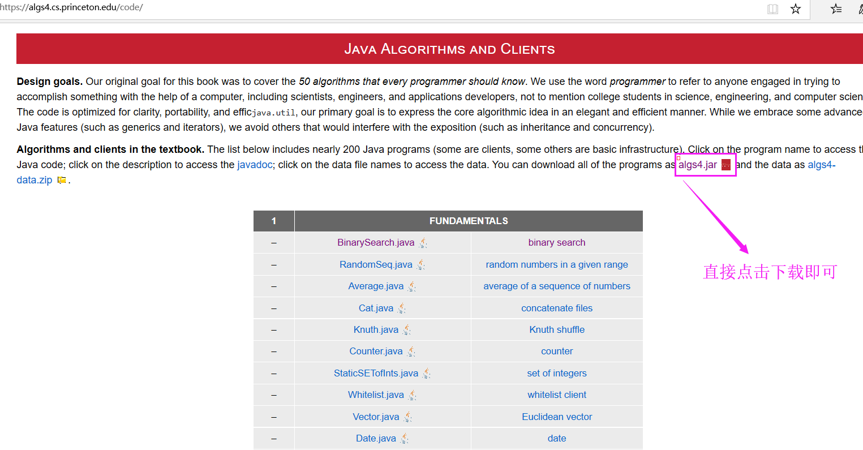Viewport: 863px width, 450px height.
Task: Open Java icon next to Knuth.java
Action: pos(406,330)
